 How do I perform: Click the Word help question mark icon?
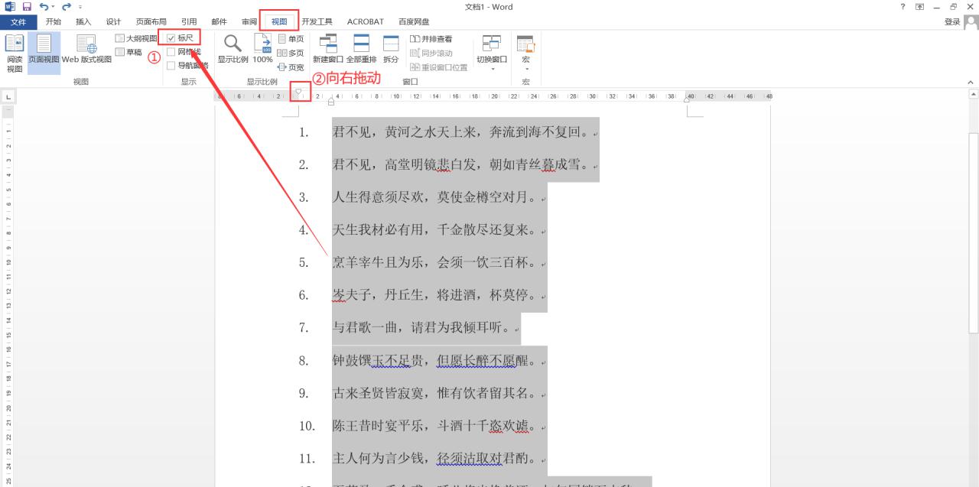coord(903,7)
